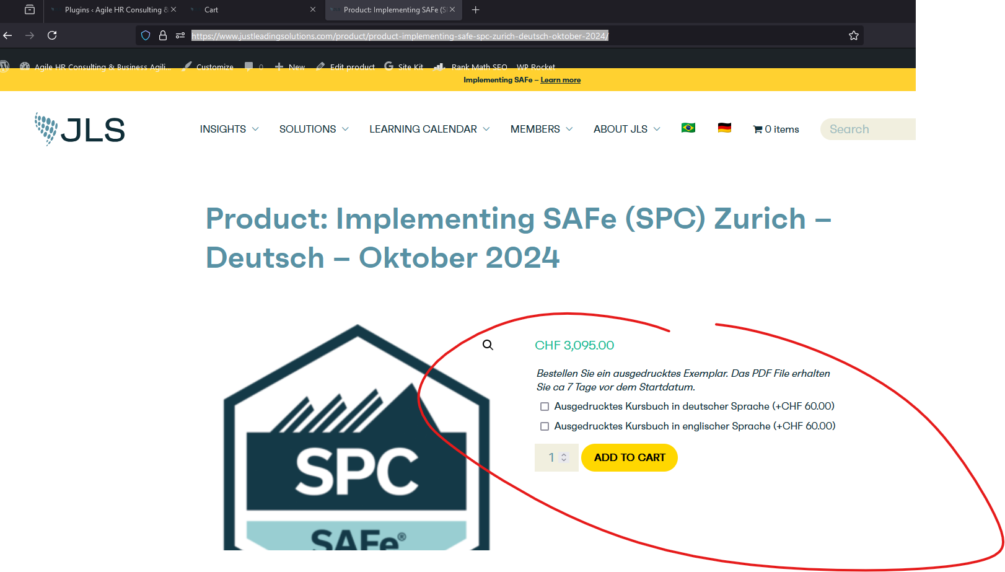
Task: Reload the current page
Action: tap(52, 35)
